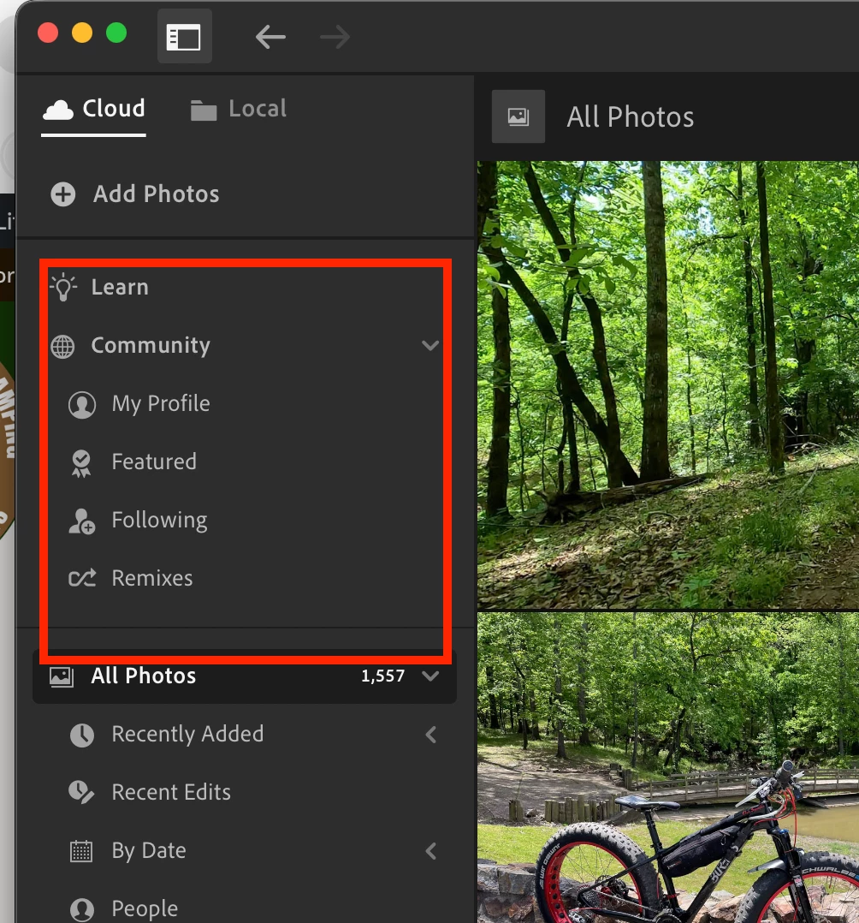Select All Photos in the sidebar
The height and width of the screenshot is (923, 859).
[x=245, y=676]
